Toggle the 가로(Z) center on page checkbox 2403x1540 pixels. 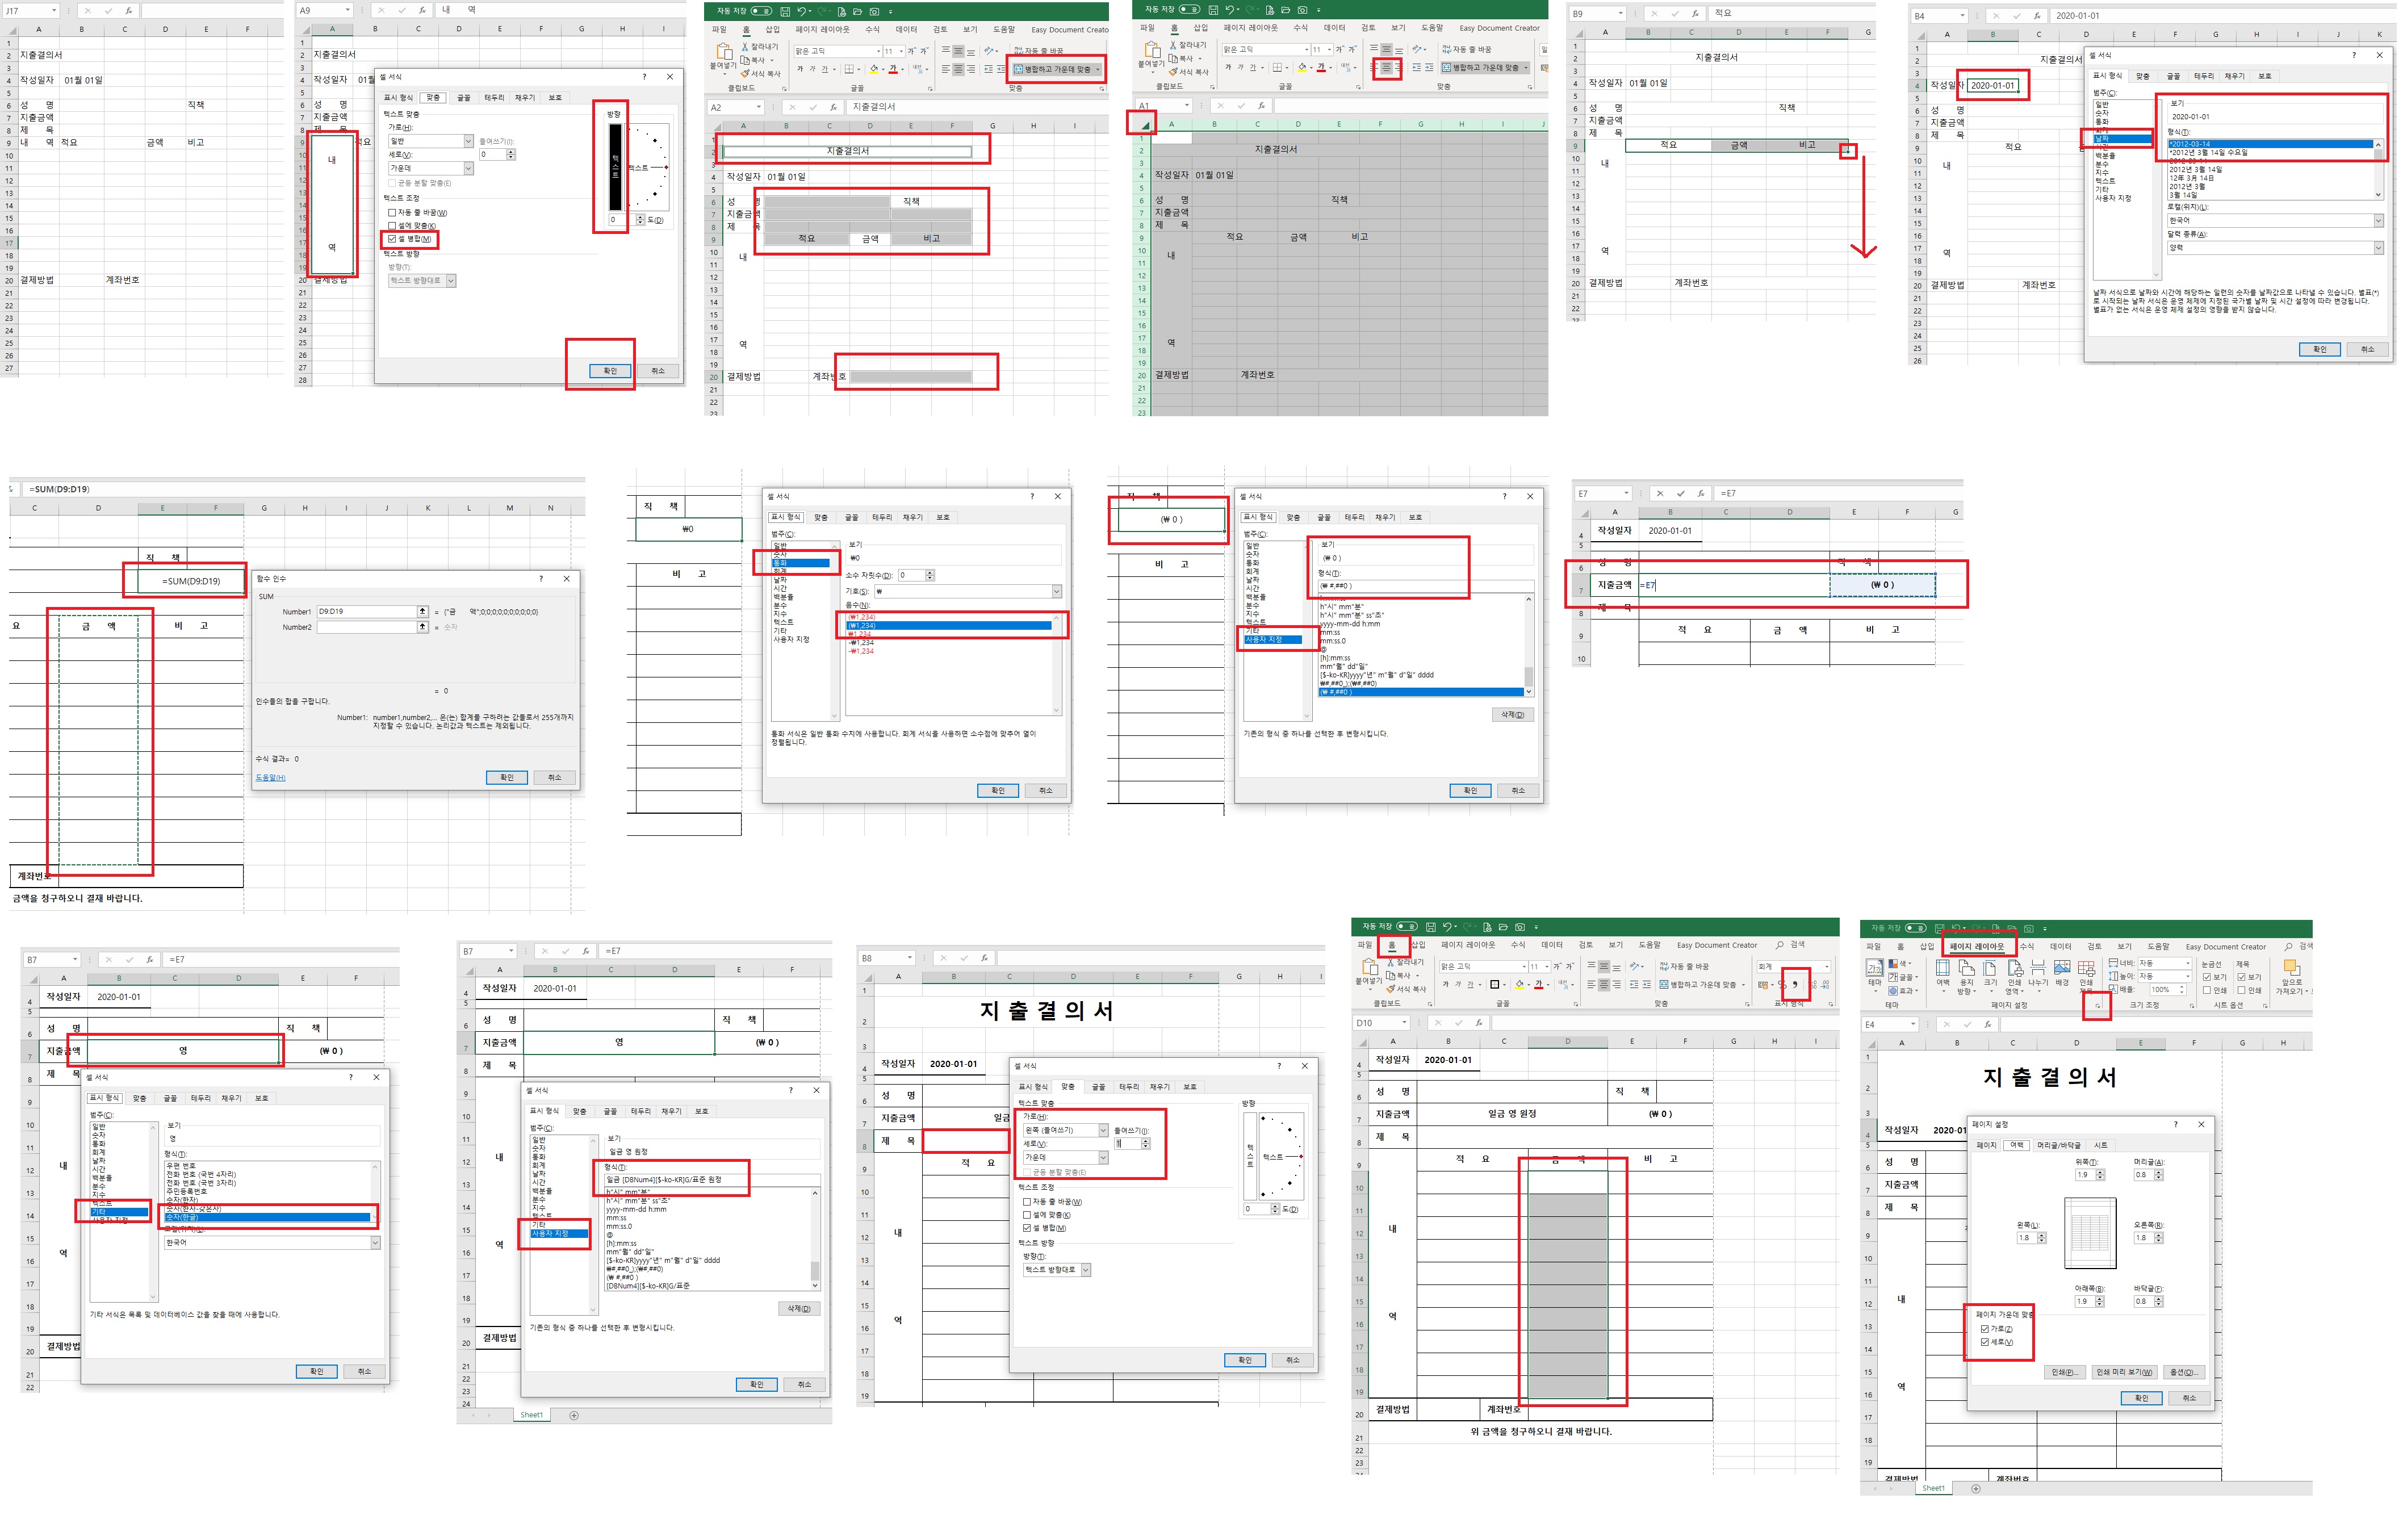pos(1985,1329)
